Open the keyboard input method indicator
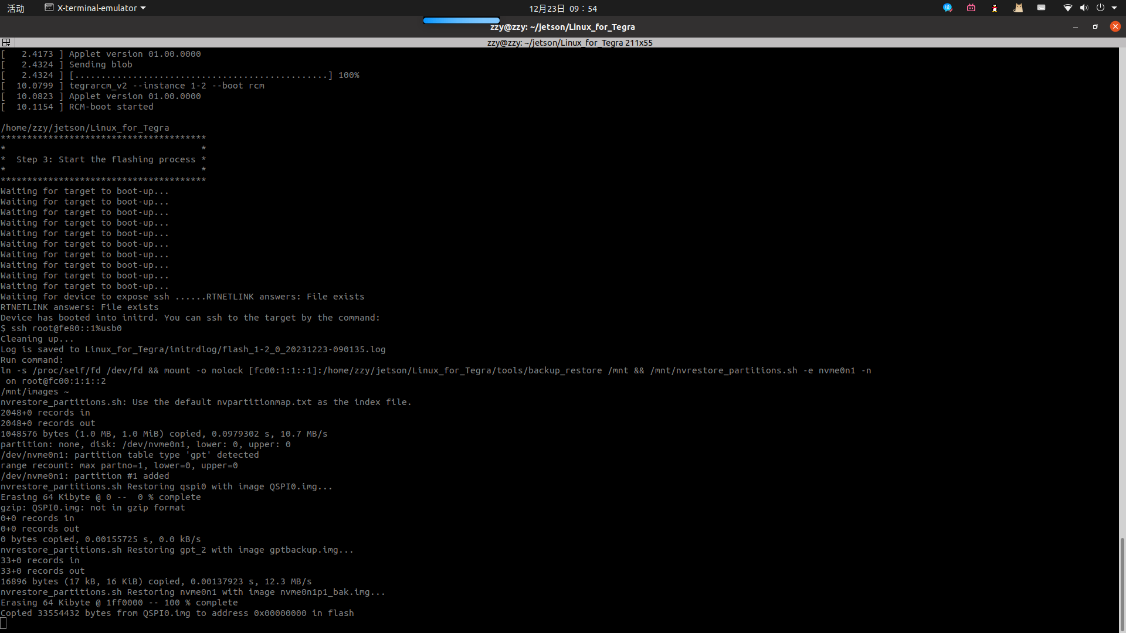 tap(1042, 8)
